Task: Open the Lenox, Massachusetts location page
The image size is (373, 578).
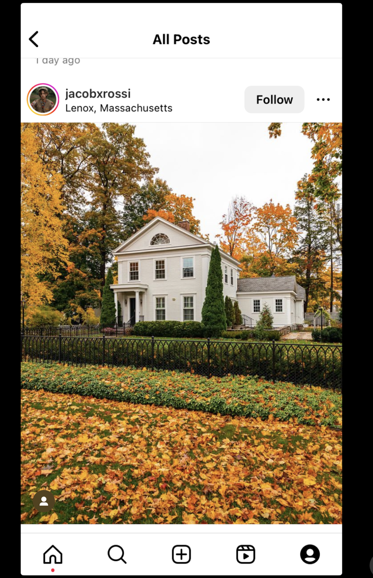Action: pyautogui.click(x=119, y=108)
